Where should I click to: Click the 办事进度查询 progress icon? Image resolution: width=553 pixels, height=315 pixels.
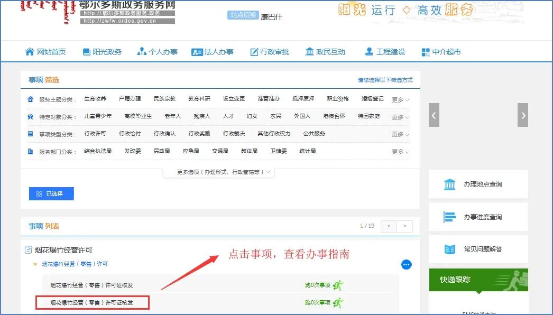click(x=449, y=216)
